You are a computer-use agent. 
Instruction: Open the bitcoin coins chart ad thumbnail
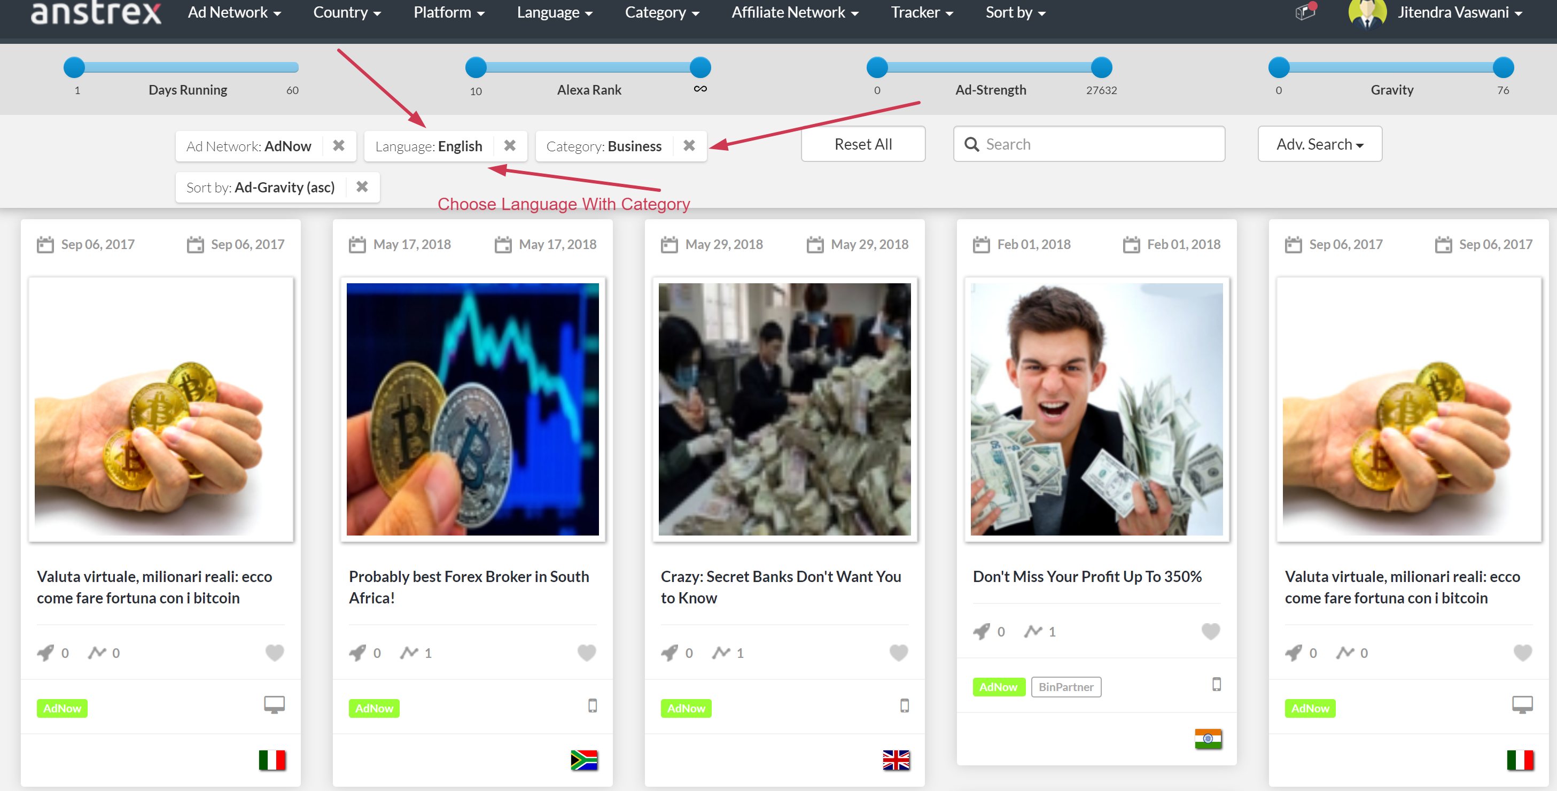coord(472,409)
